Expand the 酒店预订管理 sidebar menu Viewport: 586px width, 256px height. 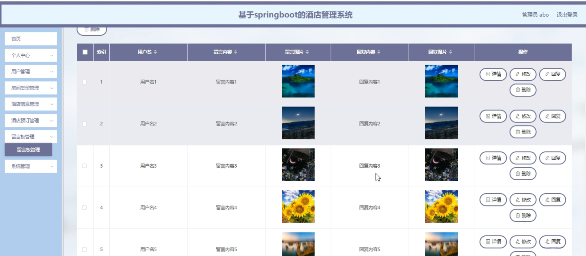tap(31, 121)
